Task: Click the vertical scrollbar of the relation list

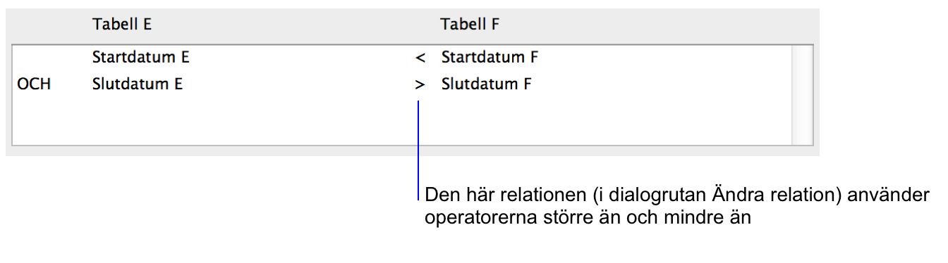Action: point(802,95)
